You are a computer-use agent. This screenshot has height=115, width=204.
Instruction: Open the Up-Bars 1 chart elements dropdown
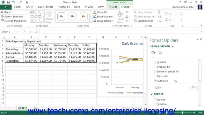click(x=27, y=12)
